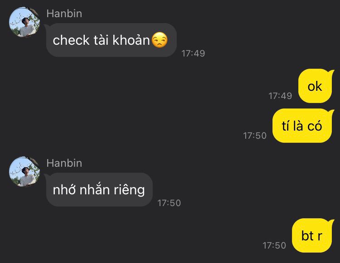Select the yellow "ok" message bubble

pos(316,86)
